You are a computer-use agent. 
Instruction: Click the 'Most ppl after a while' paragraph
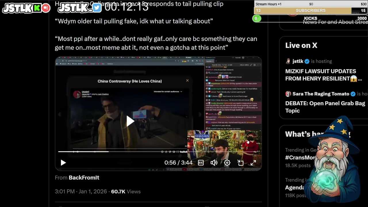coord(156,43)
